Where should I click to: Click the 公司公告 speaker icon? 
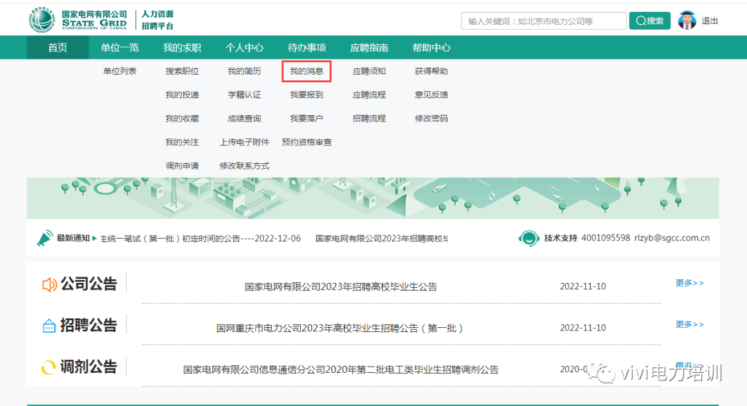click(x=49, y=285)
